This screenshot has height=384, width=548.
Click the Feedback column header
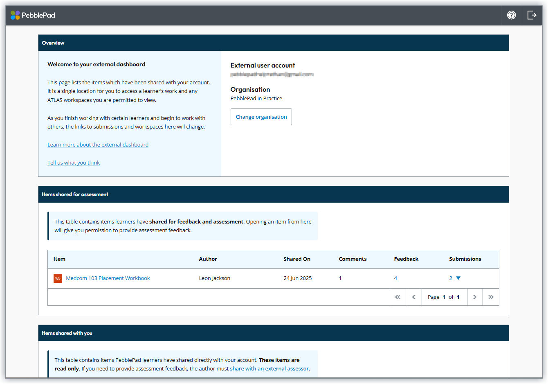(406, 259)
